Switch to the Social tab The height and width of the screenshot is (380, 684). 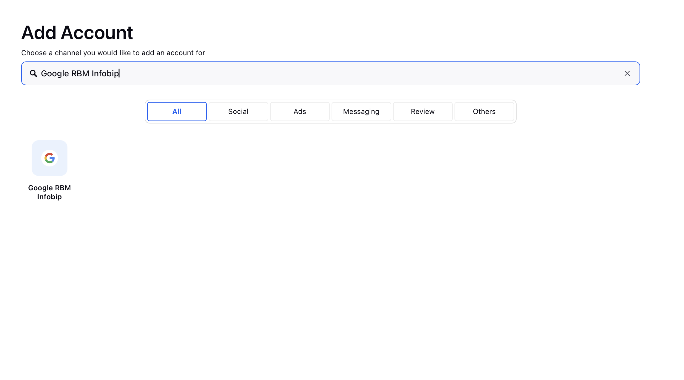click(x=238, y=112)
